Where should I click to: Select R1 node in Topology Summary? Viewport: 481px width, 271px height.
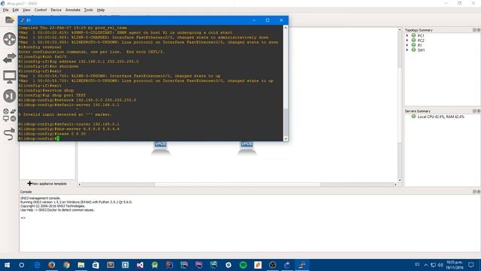pos(419,45)
